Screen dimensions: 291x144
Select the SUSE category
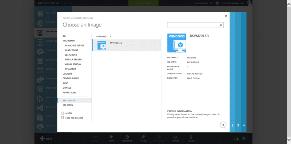65,83
